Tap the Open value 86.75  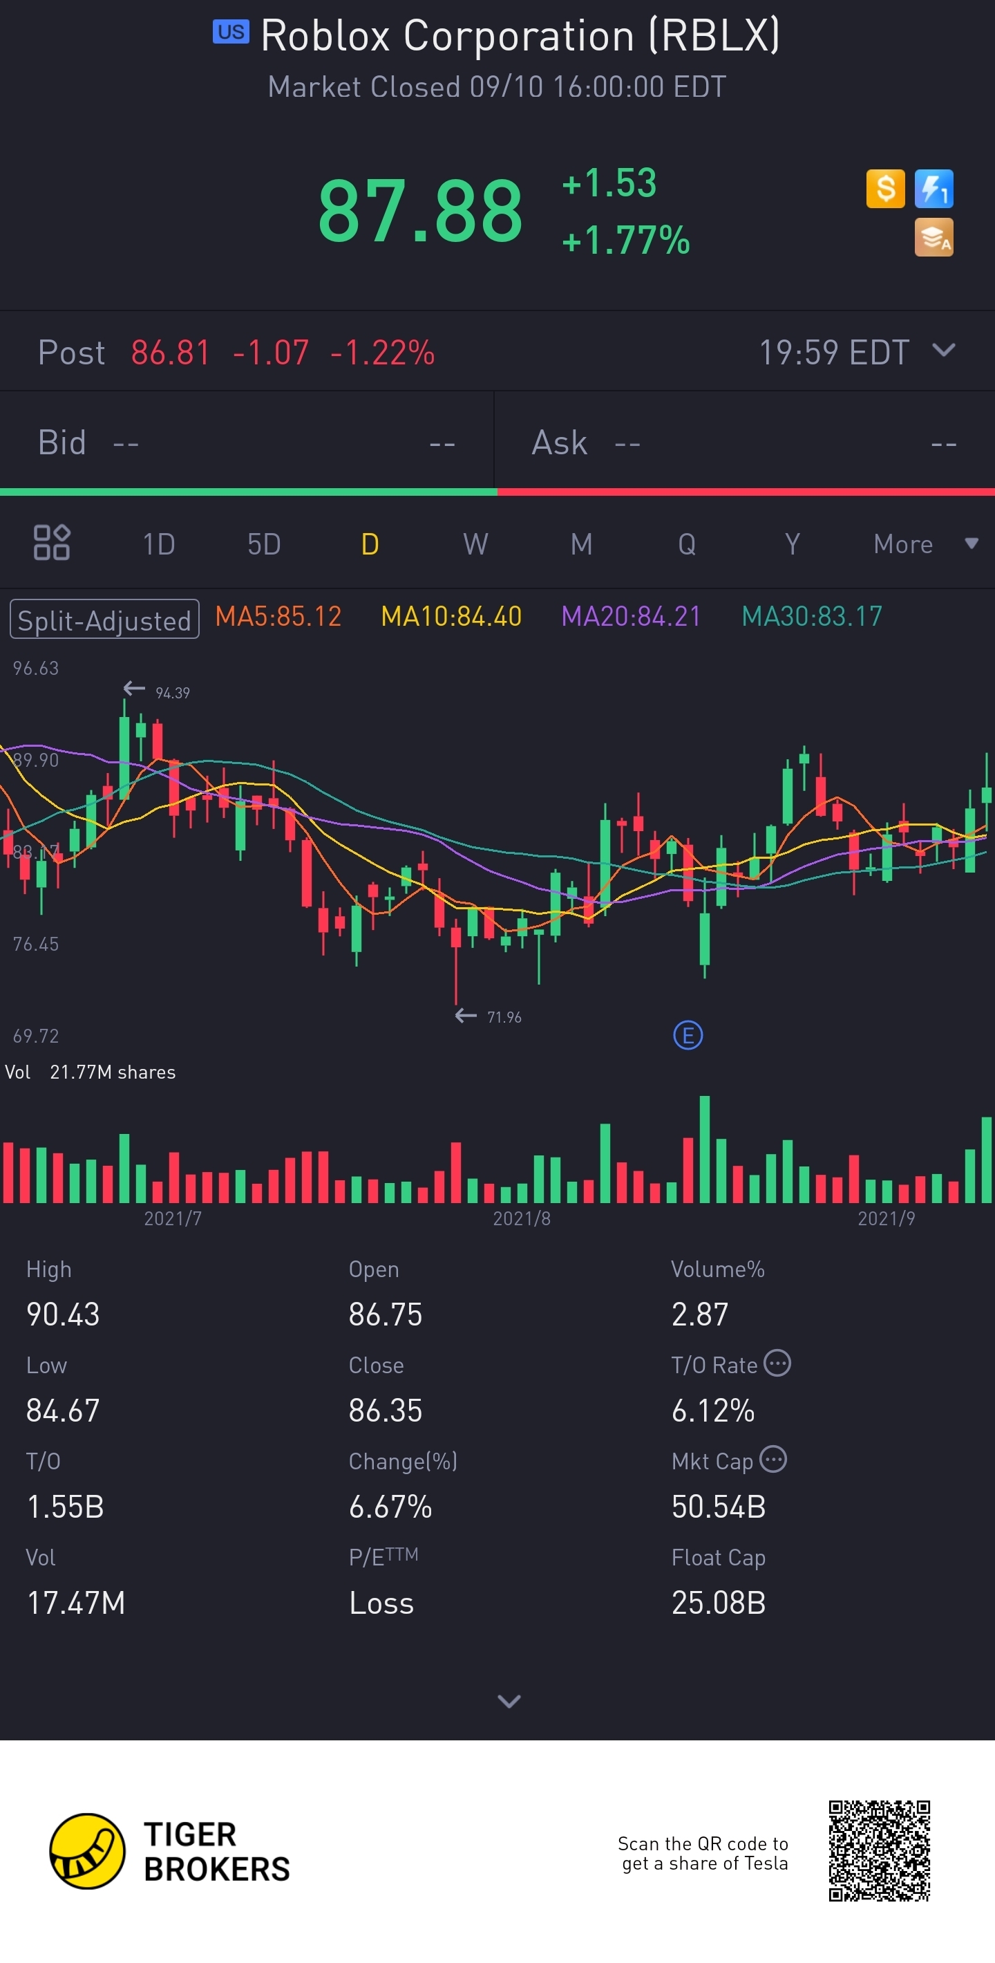(x=385, y=1314)
